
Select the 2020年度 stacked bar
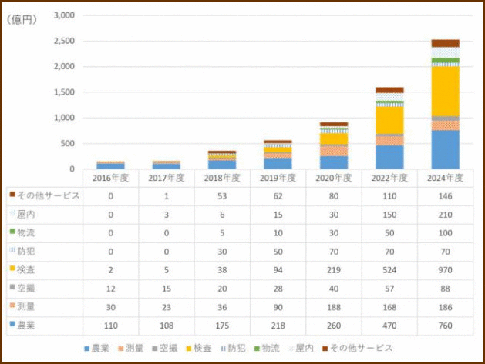334,145
